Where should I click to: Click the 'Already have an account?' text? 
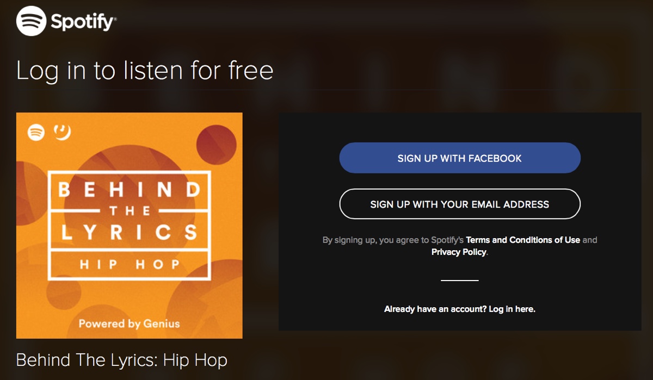[435, 309]
